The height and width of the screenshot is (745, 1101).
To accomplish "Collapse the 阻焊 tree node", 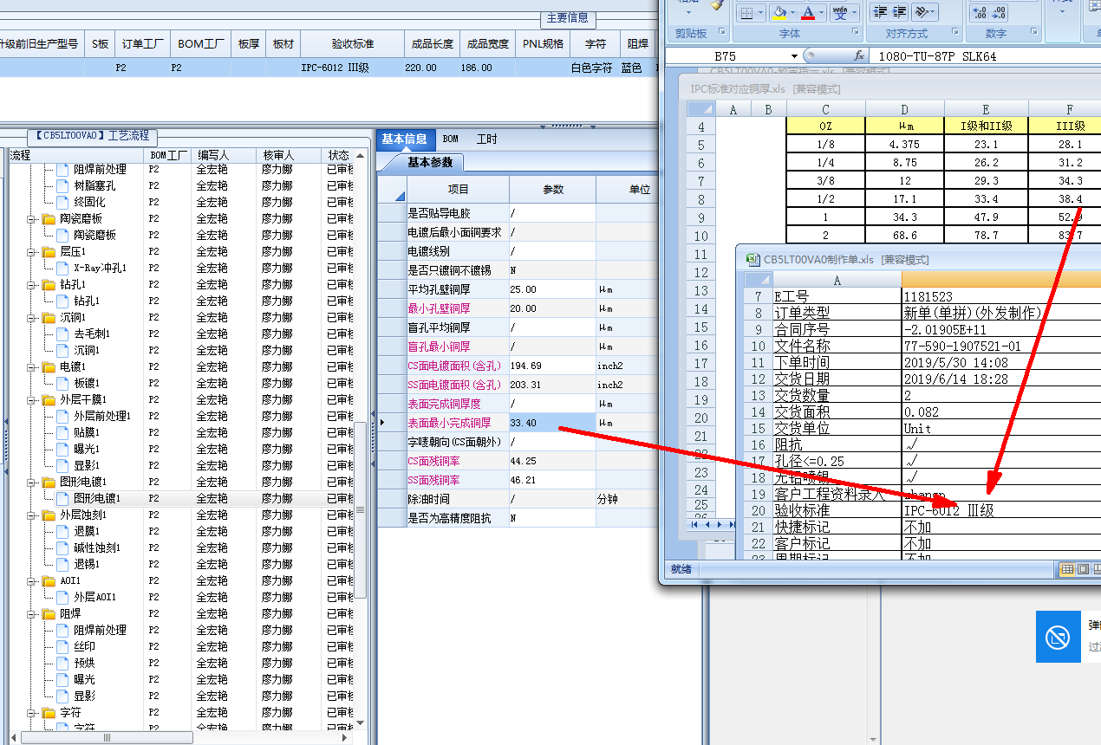I will tap(30, 613).
